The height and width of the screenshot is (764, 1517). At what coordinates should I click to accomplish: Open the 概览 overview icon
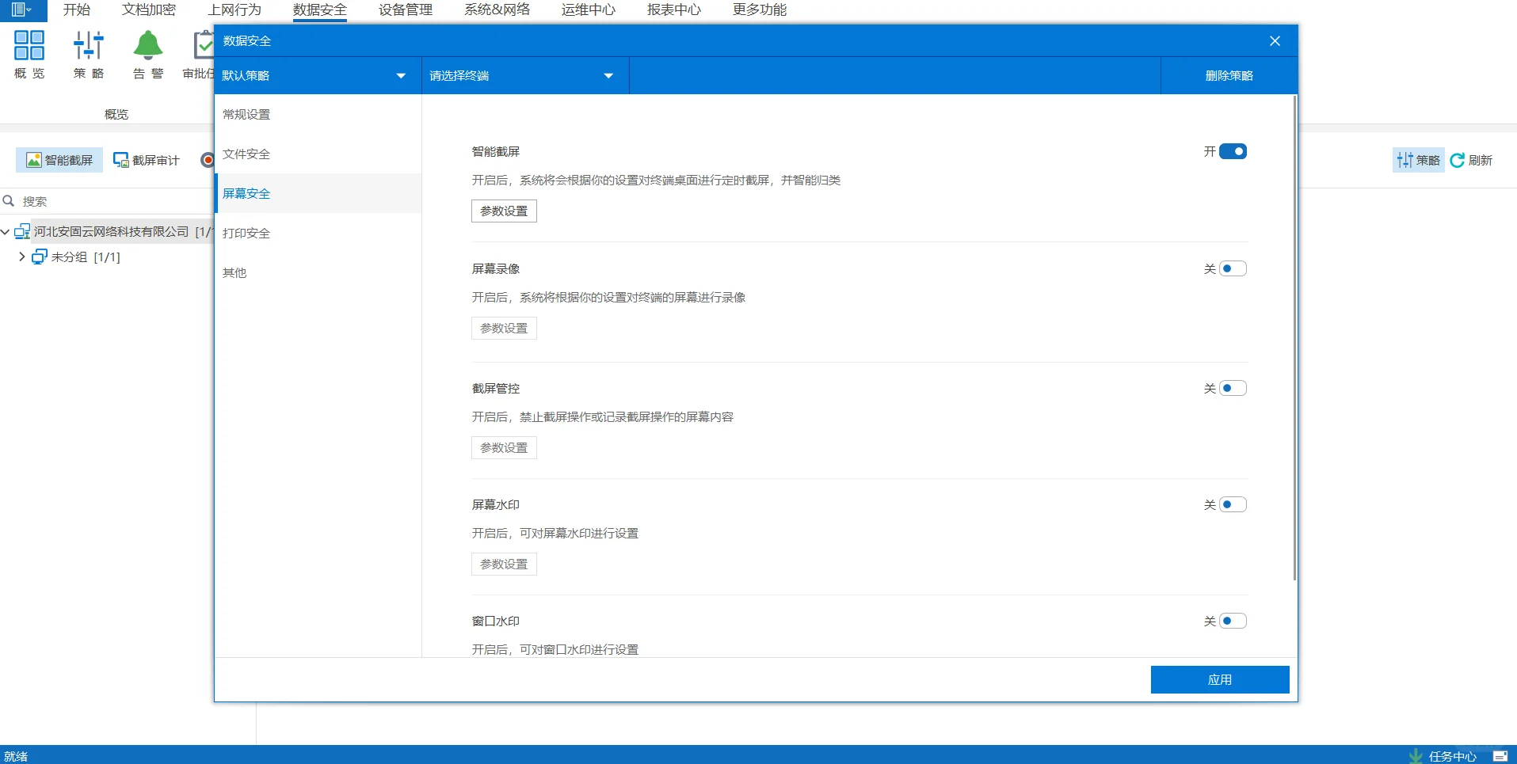(29, 53)
